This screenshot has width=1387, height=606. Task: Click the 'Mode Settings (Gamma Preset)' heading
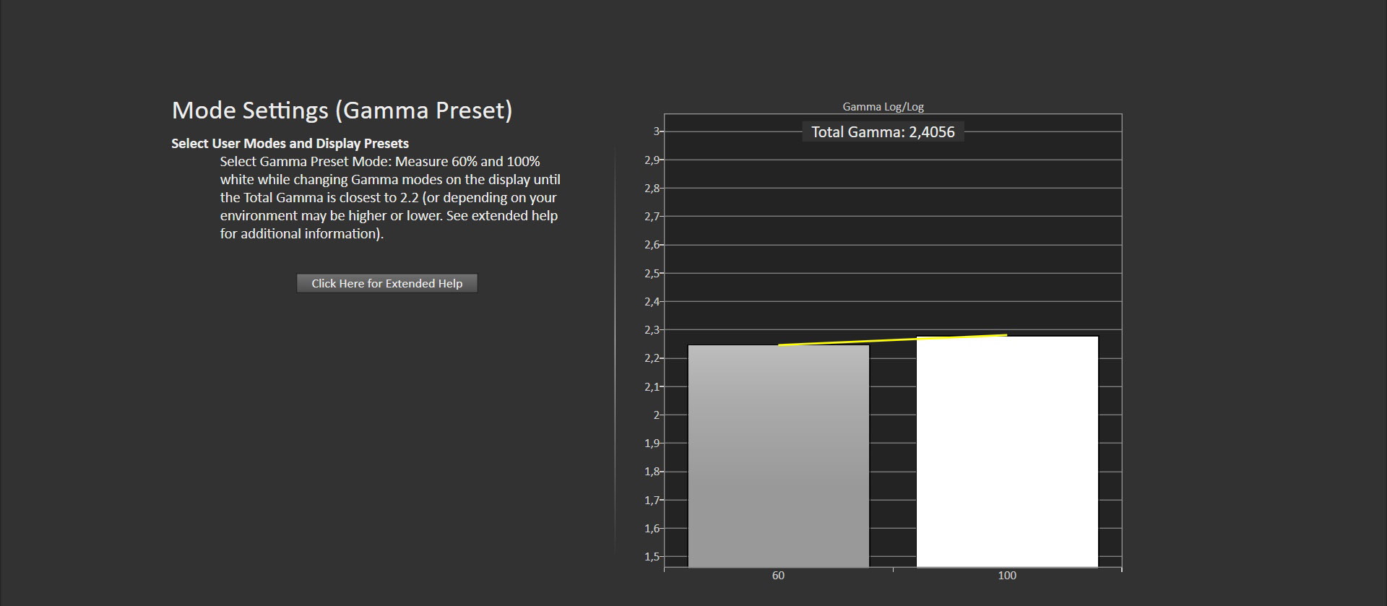point(342,111)
